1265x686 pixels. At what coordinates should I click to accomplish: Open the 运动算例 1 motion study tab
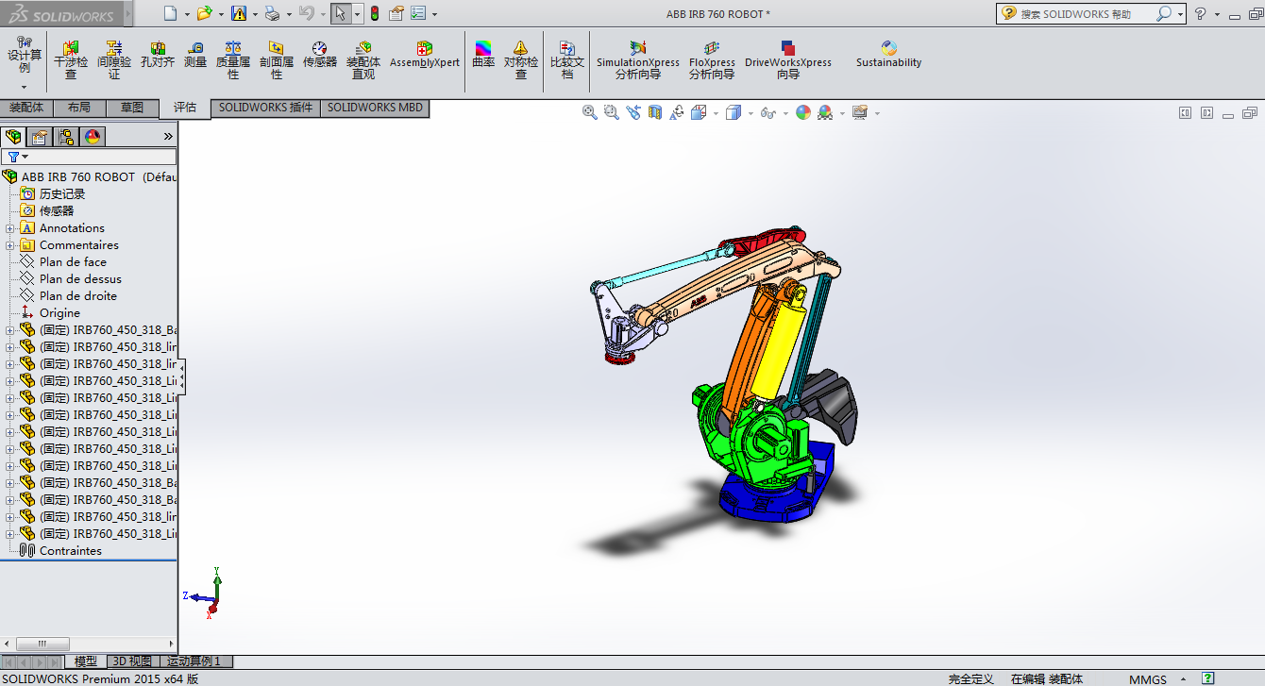(195, 661)
